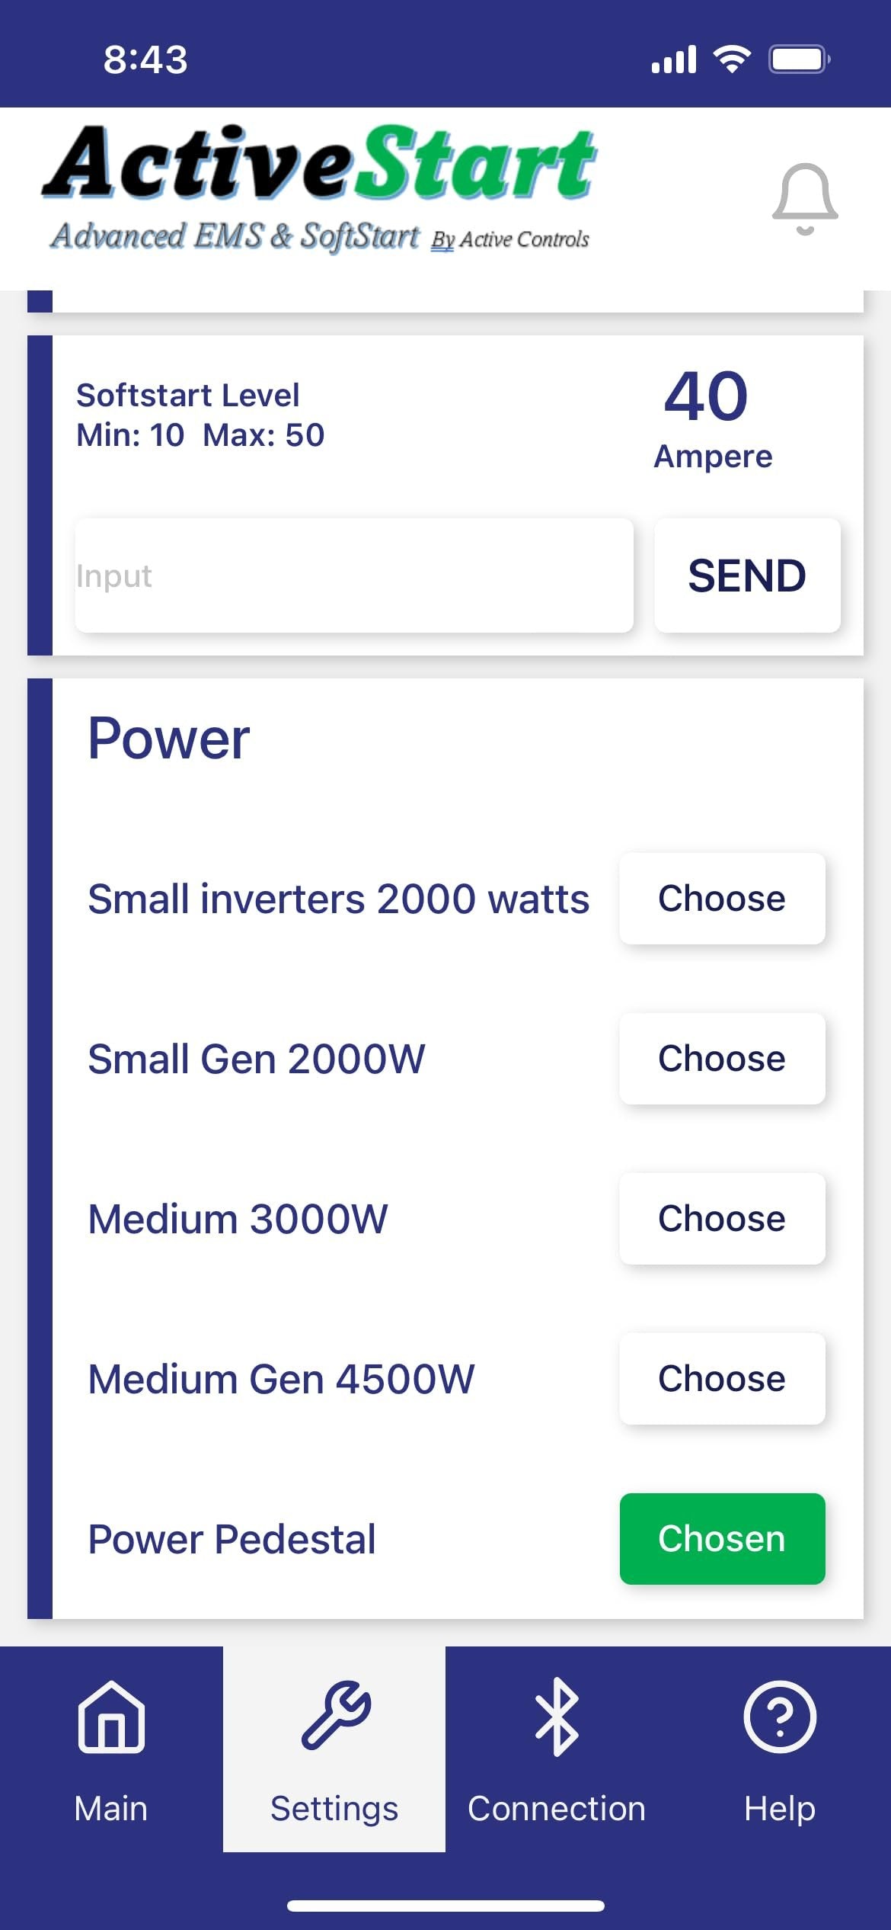
Task: Focus the Softstart Level Input field
Action: (354, 575)
